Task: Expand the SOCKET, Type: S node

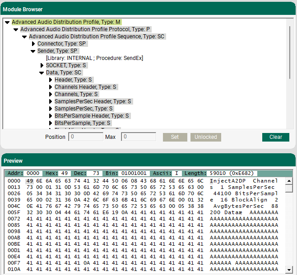Action: (42, 65)
